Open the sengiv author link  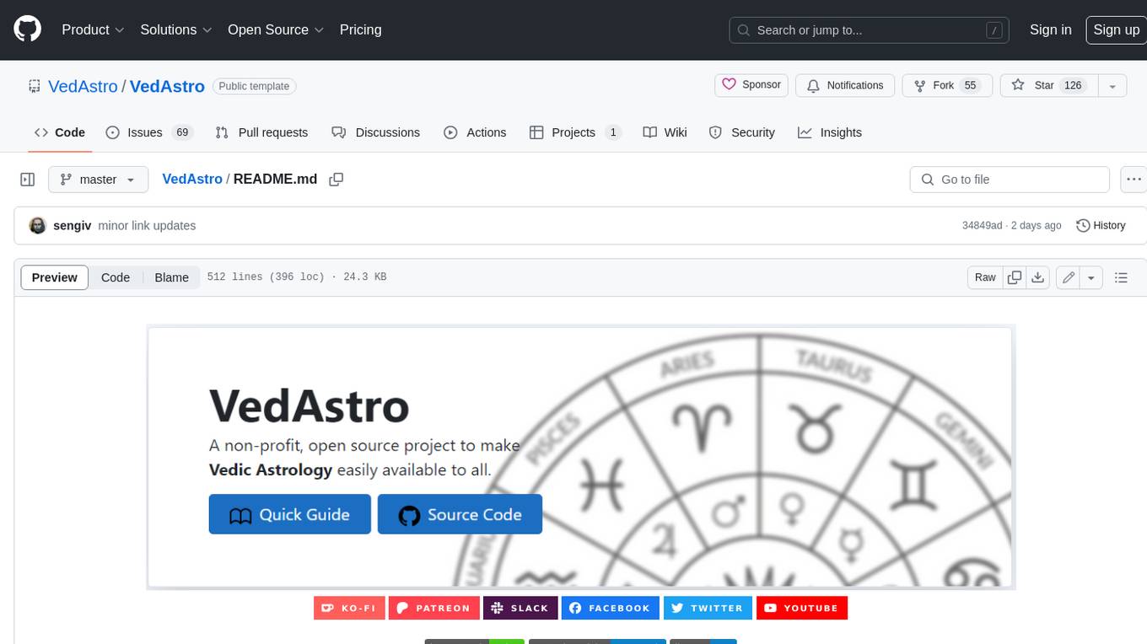(72, 226)
